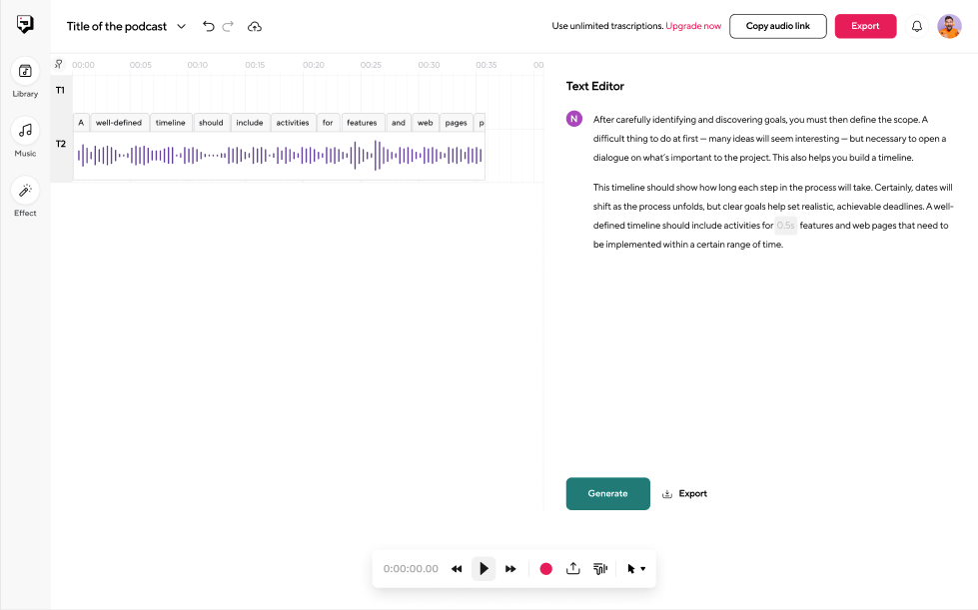Start recording with the red record button

pyautogui.click(x=545, y=568)
